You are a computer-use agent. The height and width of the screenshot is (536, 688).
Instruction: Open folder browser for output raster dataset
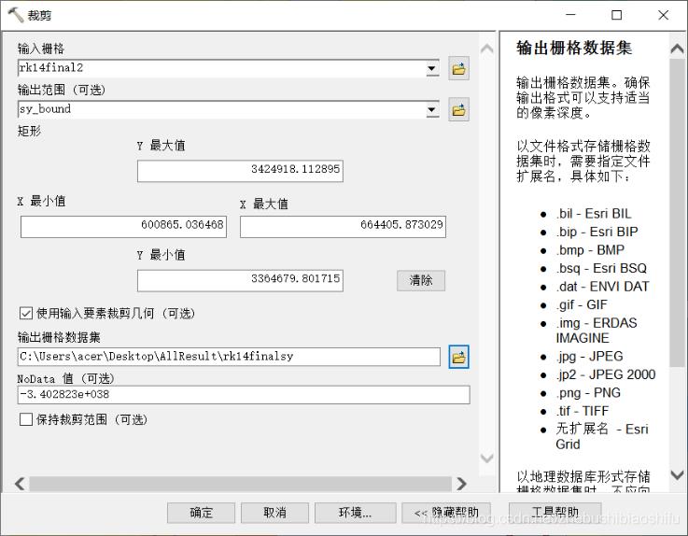pyautogui.click(x=458, y=357)
